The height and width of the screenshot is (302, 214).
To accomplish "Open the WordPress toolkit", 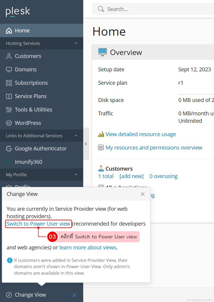I will 28,123.
